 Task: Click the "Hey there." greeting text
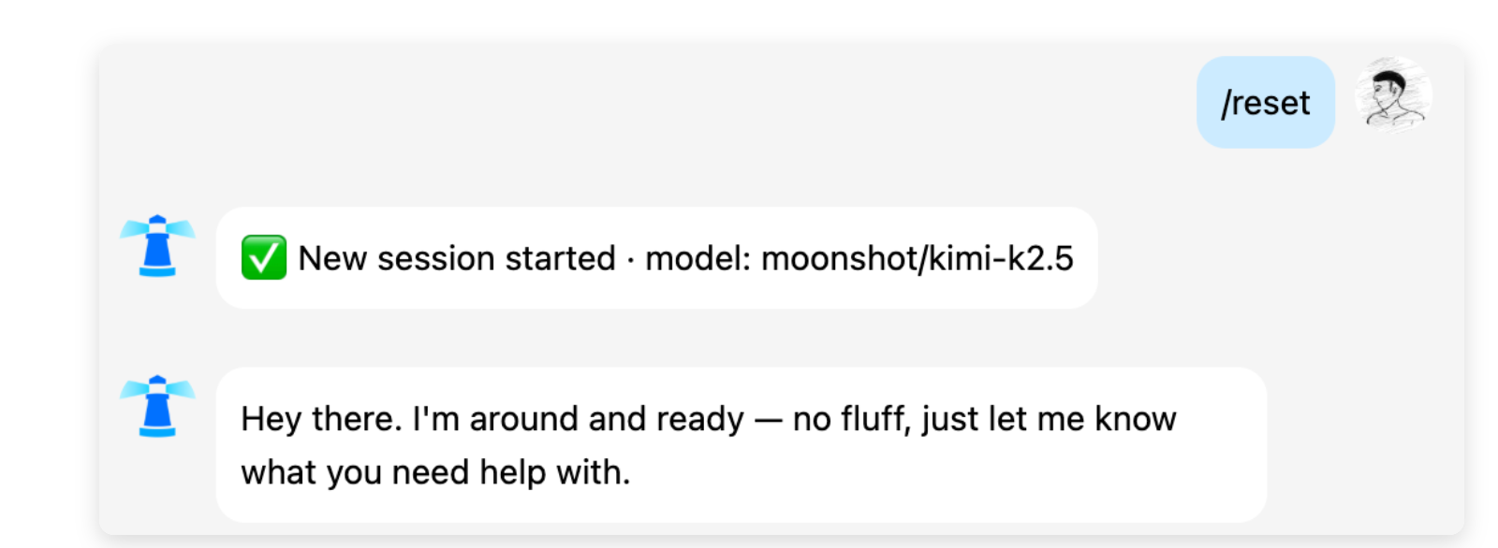click(x=321, y=419)
